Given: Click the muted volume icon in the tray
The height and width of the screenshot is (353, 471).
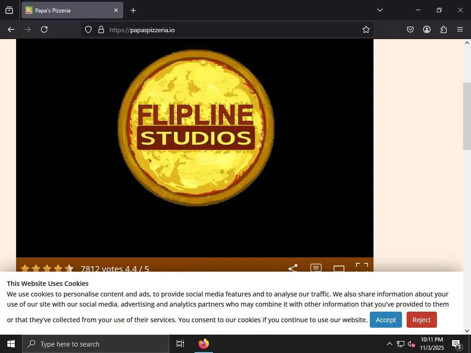Looking at the screenshot, I should click(x=411, y=344).
